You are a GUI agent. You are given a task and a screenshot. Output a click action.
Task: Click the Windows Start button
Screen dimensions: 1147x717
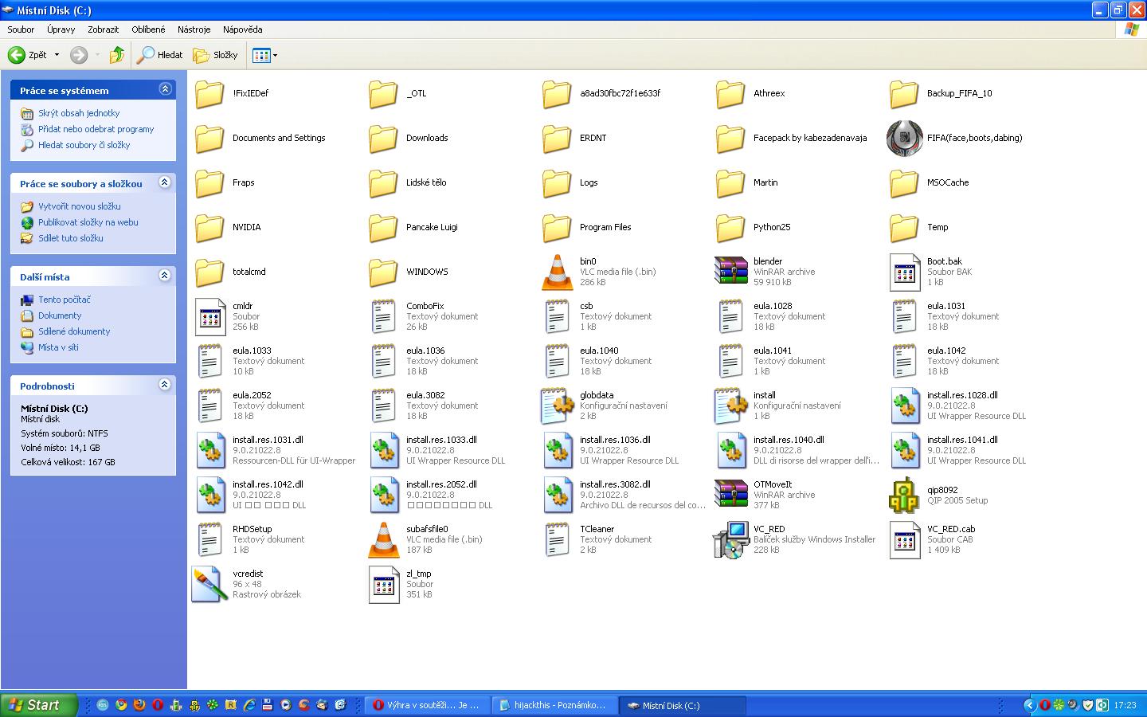tap(38, 705)
